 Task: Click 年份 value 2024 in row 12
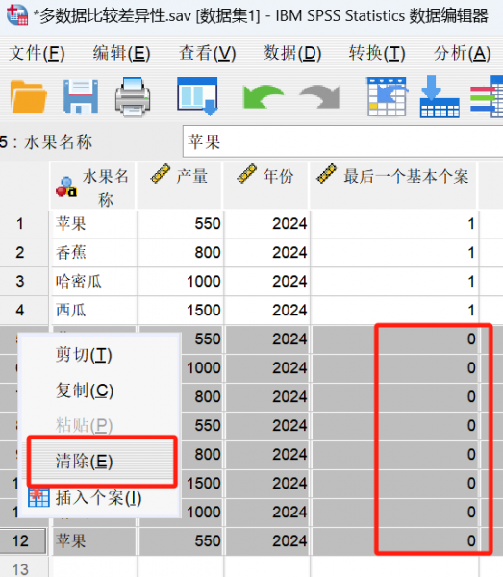267,540
